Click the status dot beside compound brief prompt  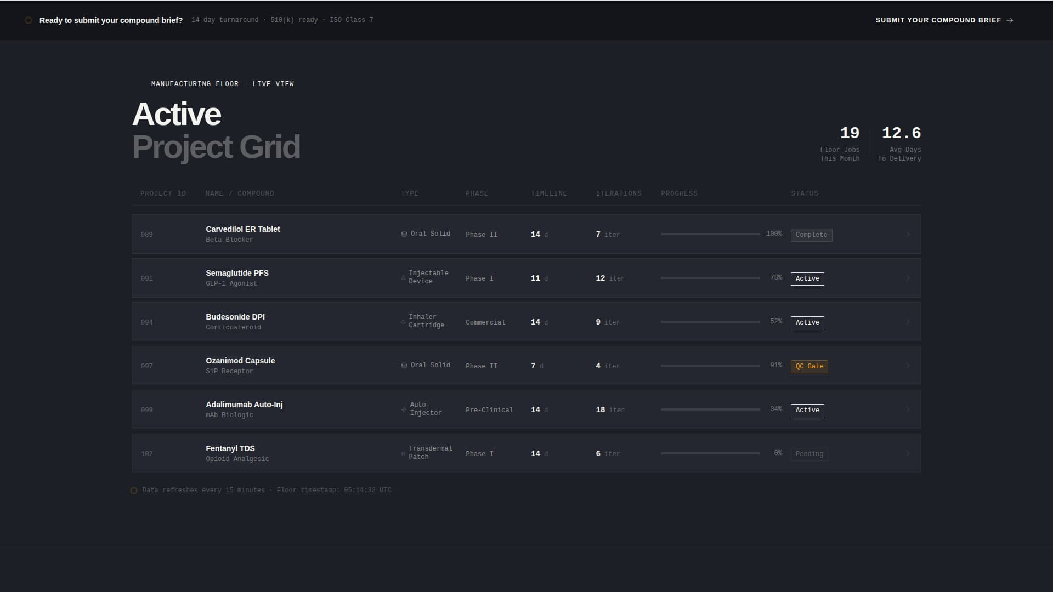[29, 20]
